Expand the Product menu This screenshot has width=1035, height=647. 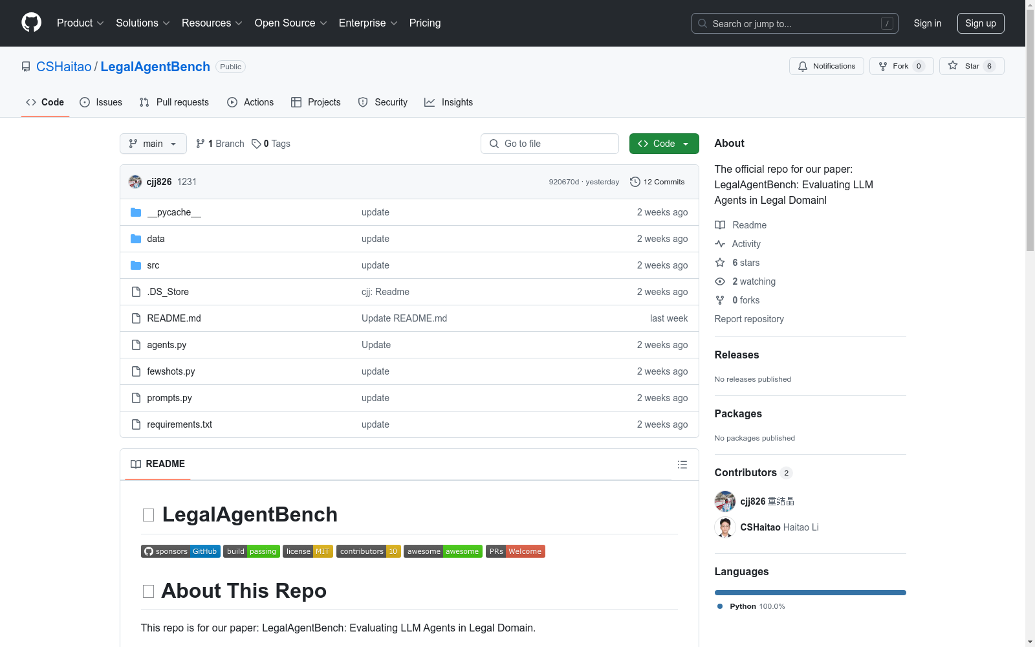click(80, 23)
